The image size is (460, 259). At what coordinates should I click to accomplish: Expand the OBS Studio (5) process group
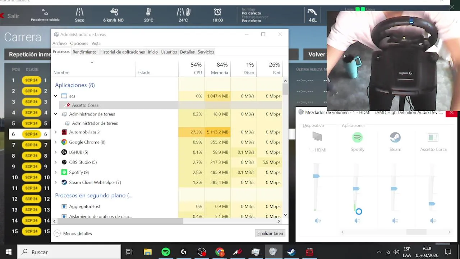[x=55, y=162]
